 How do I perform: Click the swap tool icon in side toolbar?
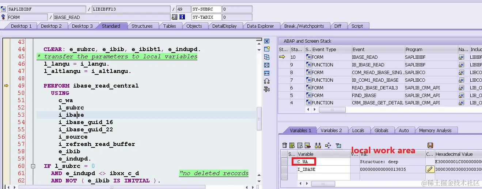[267, 57]
